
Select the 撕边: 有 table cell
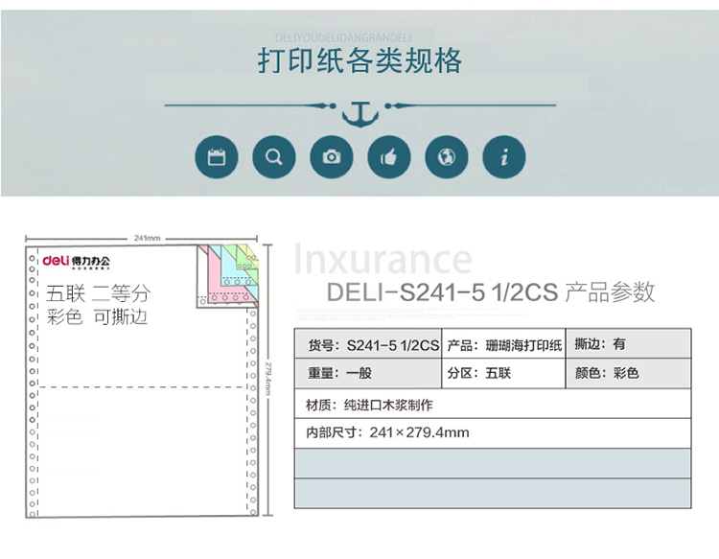(x=628, y=344)
